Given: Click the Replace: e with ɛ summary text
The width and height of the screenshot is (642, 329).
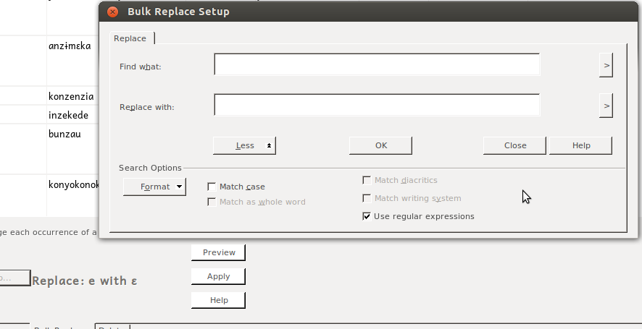Looking at the screenshot, I should (x=84, y=281).
